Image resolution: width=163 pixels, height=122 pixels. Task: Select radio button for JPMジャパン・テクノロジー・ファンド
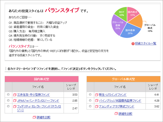(8, 100)
